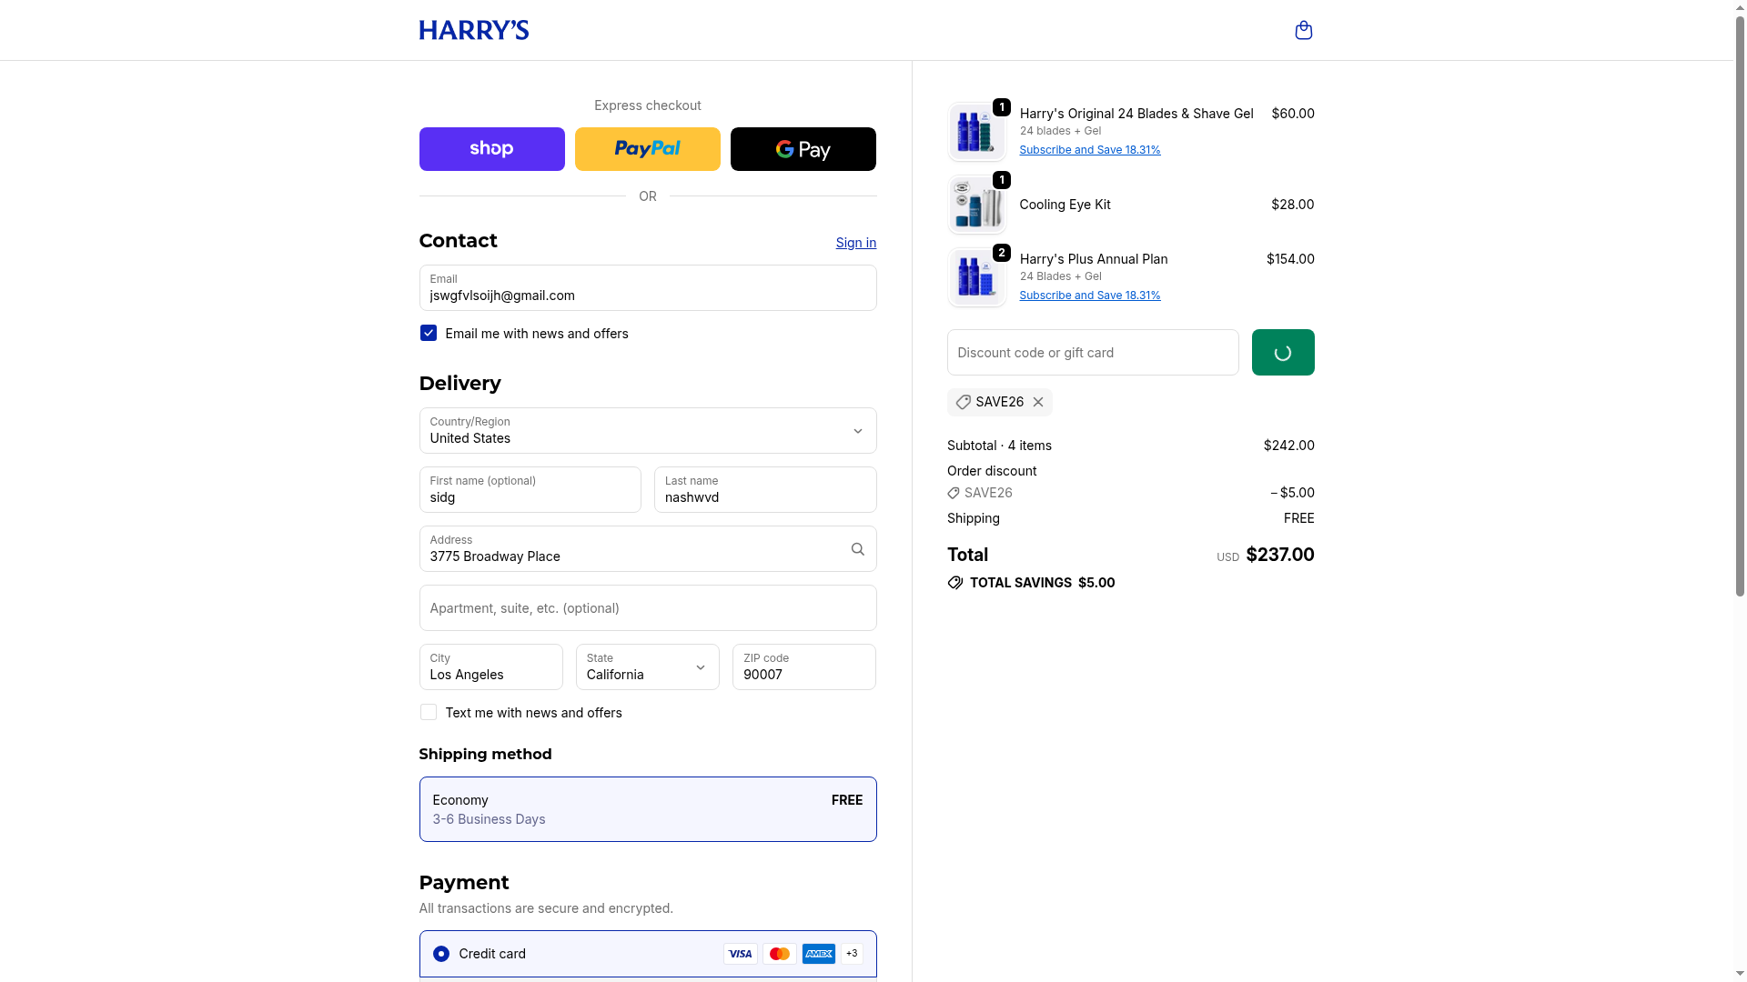Remove the SAVE26 discount tag
Viewport: 1747px width, 982px height.
(1038, 402)
